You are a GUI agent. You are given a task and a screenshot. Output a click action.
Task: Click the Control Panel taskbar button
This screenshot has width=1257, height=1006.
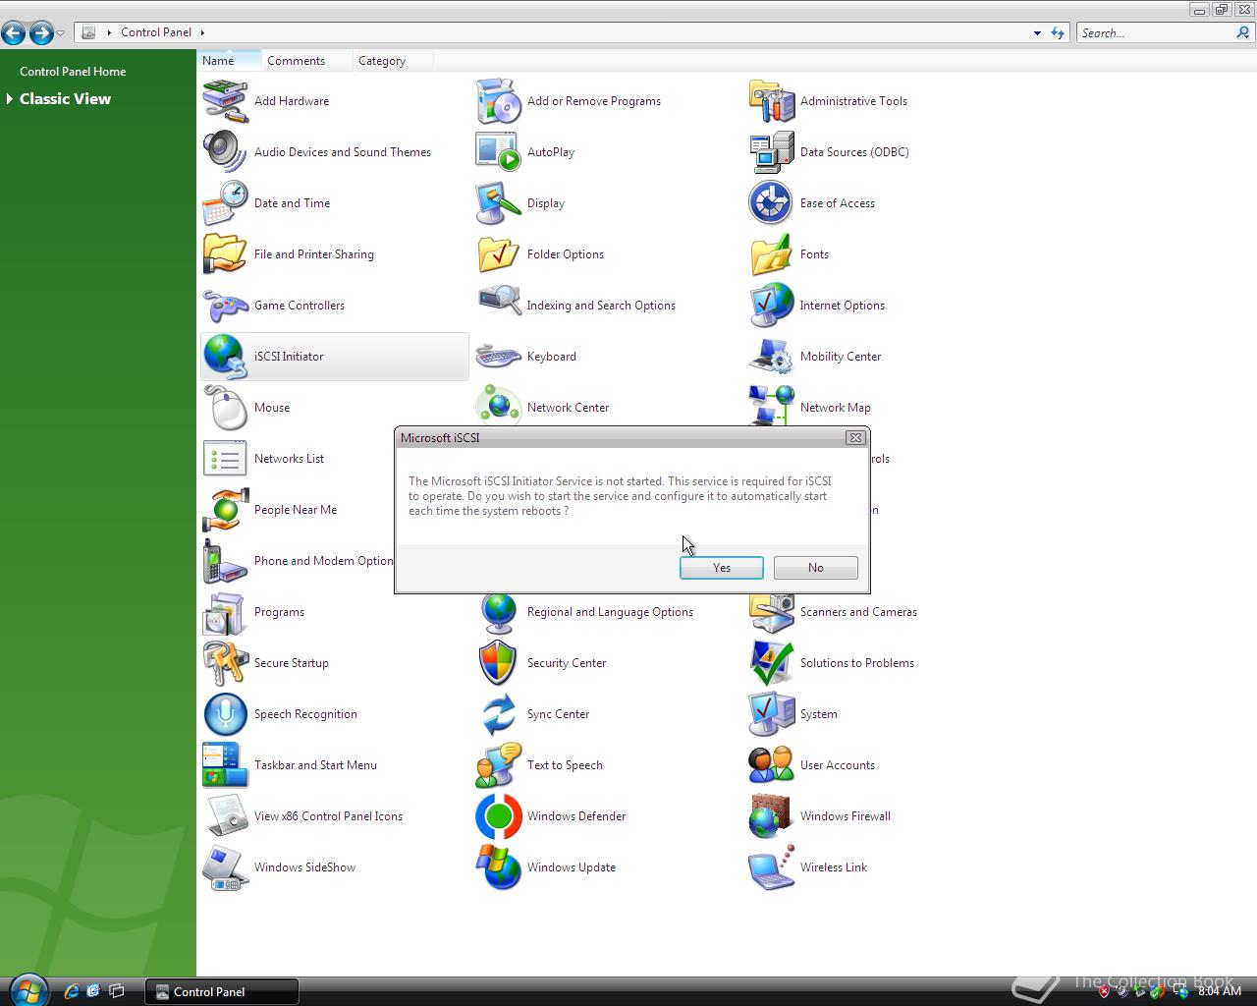pyautogui.click(x=222, y=991)
